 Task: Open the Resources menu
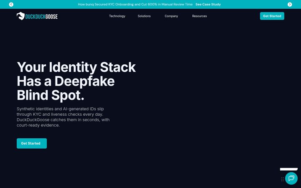(x=199, y=16)
